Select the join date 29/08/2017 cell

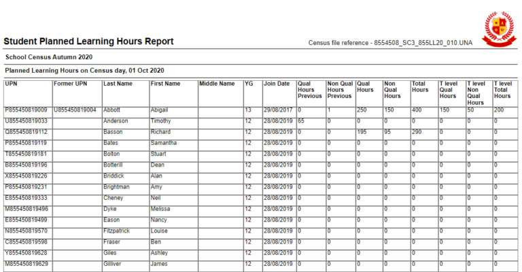[277, 110]
